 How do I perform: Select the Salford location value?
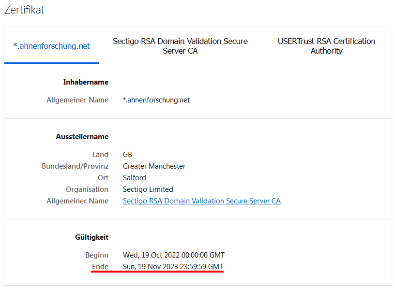coord(134,178)
